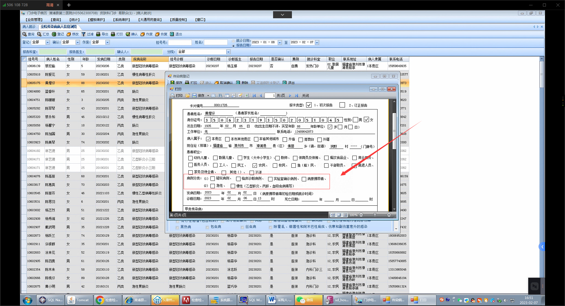Click 退出 exit icon in 传染病登记 window
The height and width of the screenshot is (306, 565).
(x=285, y=83)
